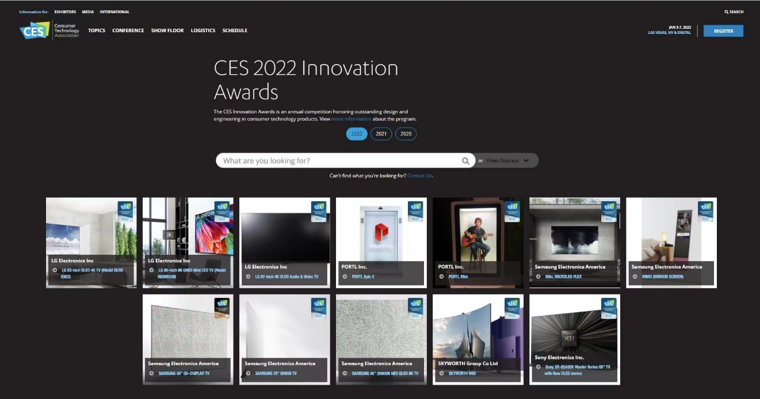Switch to the 2020 awards year
The width and height of the screenshot is (760, 399).
(406, 134)
